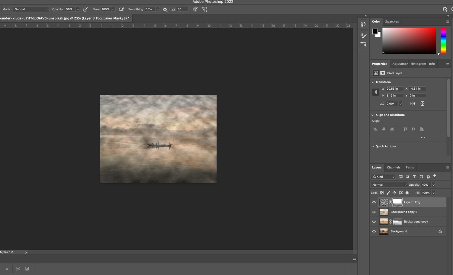Click the Lock all padlock icon
Viewport: 453px width, 275px height.
pyautogui.click(x=407, y=193)
